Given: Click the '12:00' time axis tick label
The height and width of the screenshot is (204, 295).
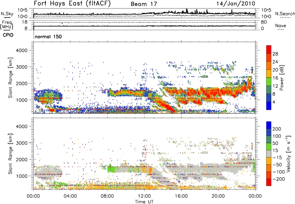Looking at the screenshot, I should (144, 196).
